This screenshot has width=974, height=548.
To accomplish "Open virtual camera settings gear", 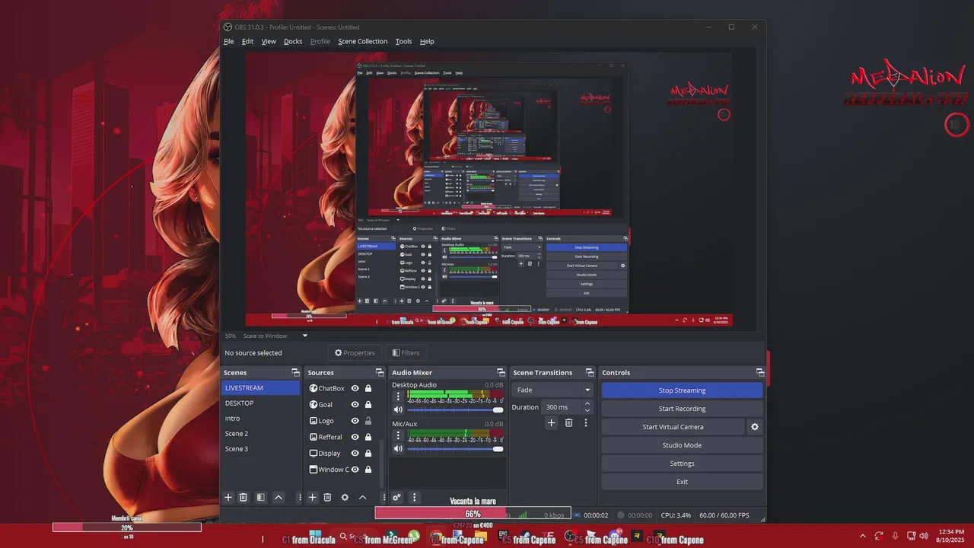I will point(755,427).
